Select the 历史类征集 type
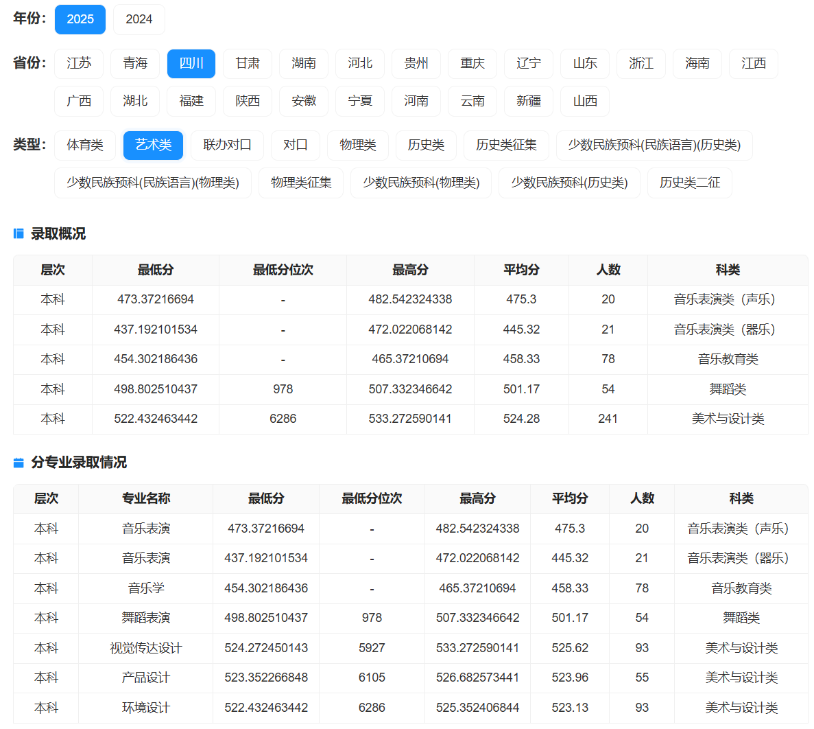This screenshot has width=814, height=729. click(506, 145)
